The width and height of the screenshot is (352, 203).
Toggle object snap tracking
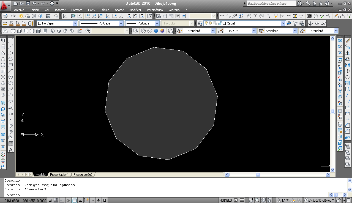pyautogui.click(x=80, y=200)
